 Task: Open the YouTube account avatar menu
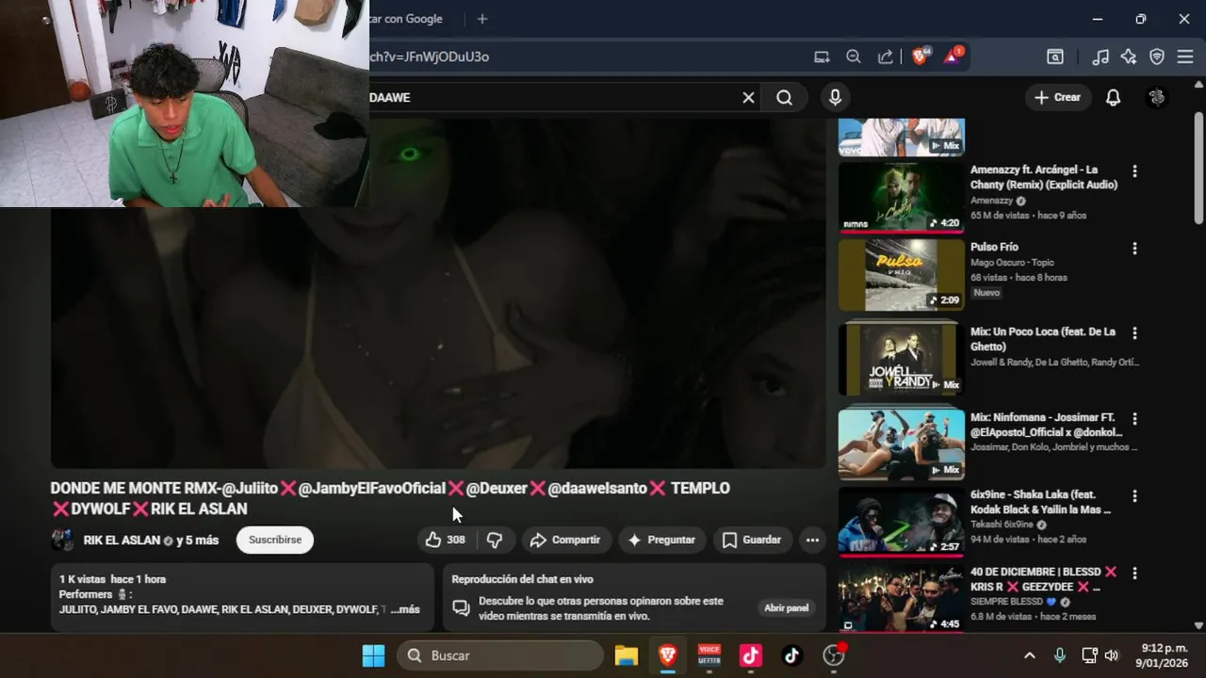pos(1158,97)
